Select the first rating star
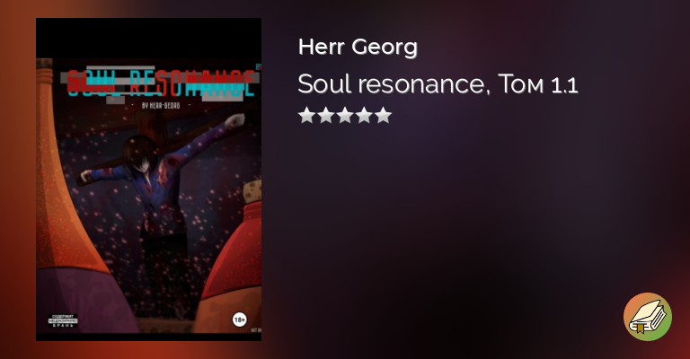This screenshot has width=690, height=359. pos(306,115)
